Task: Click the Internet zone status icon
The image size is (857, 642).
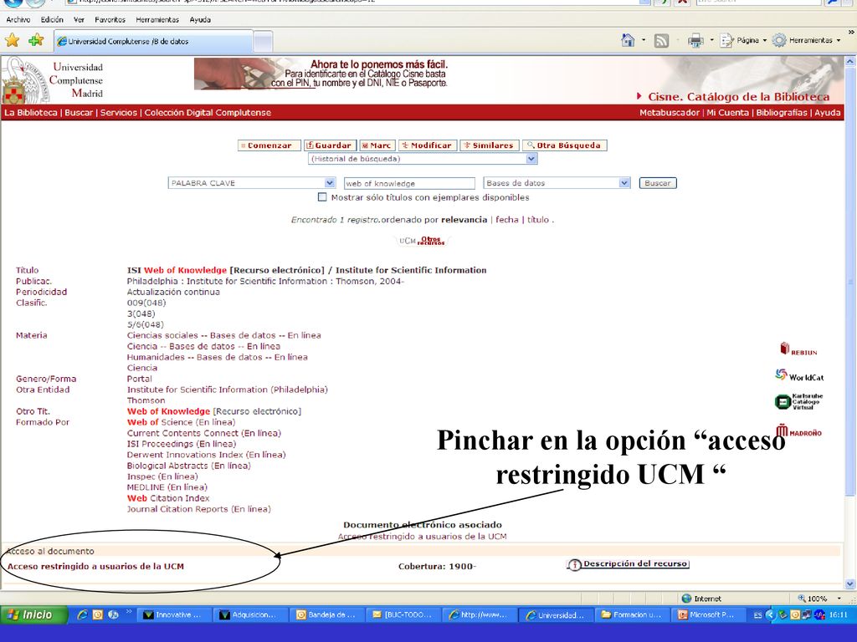Action: 686,599
